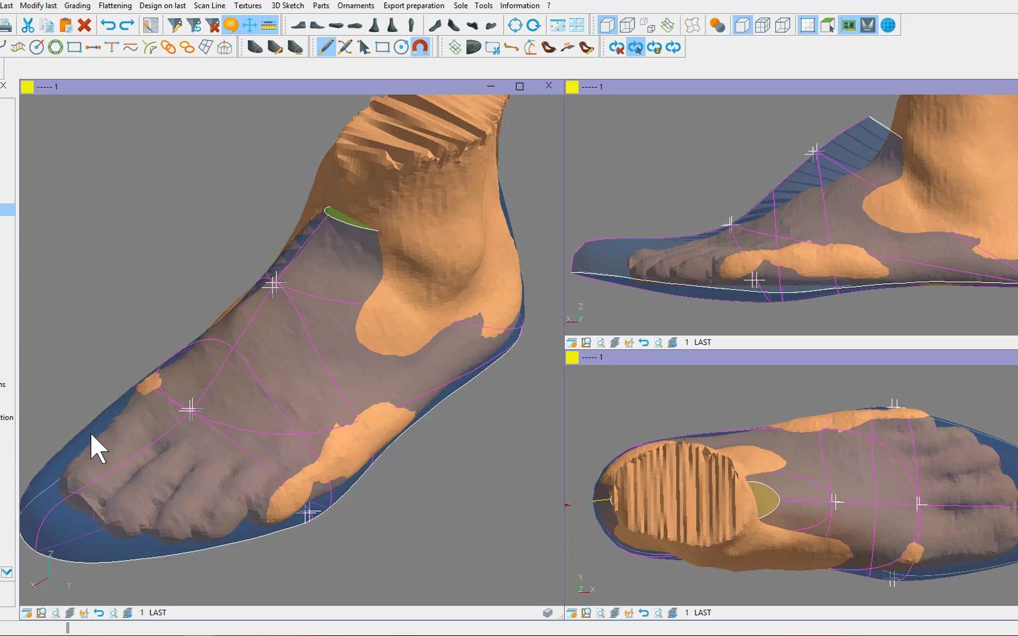Click the undo arrow in top-right viewport status bar

tap(643, 342)
